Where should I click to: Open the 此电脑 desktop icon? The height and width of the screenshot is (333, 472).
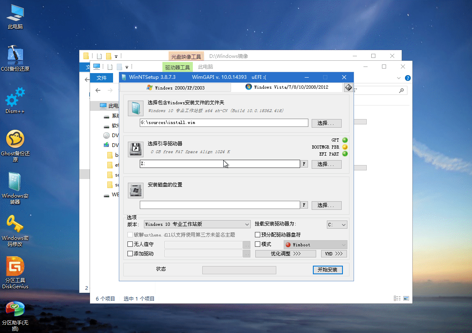point(15,17)
